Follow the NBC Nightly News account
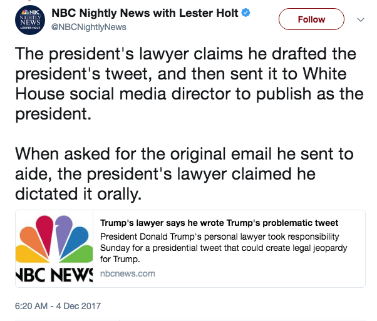Image resolution: width=377 pixels, height=321 pixels. click(x=311, y=19)
